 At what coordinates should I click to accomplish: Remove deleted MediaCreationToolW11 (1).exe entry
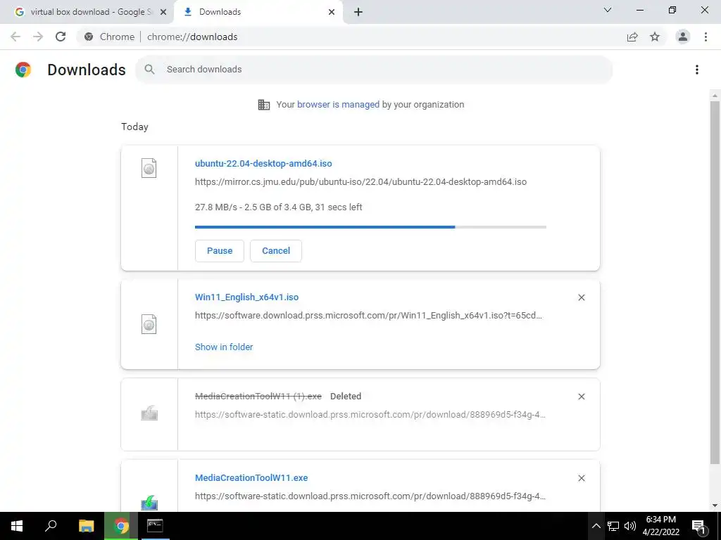(581, 397)
